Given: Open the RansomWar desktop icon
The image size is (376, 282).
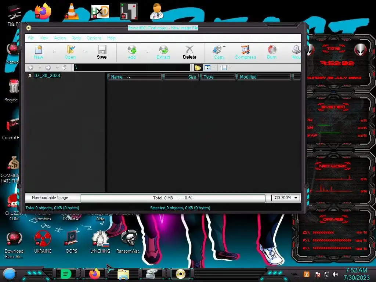Looking at the screenshot, I should (x=129, y=242).
